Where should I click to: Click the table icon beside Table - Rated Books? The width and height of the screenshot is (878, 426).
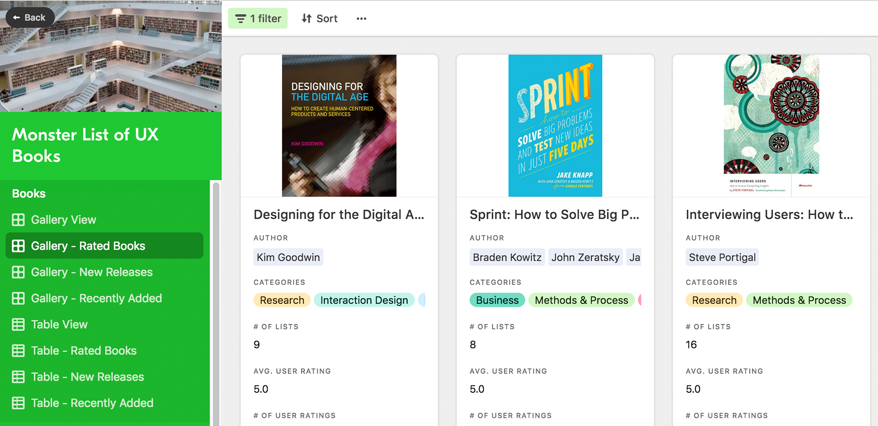(18, 351)
